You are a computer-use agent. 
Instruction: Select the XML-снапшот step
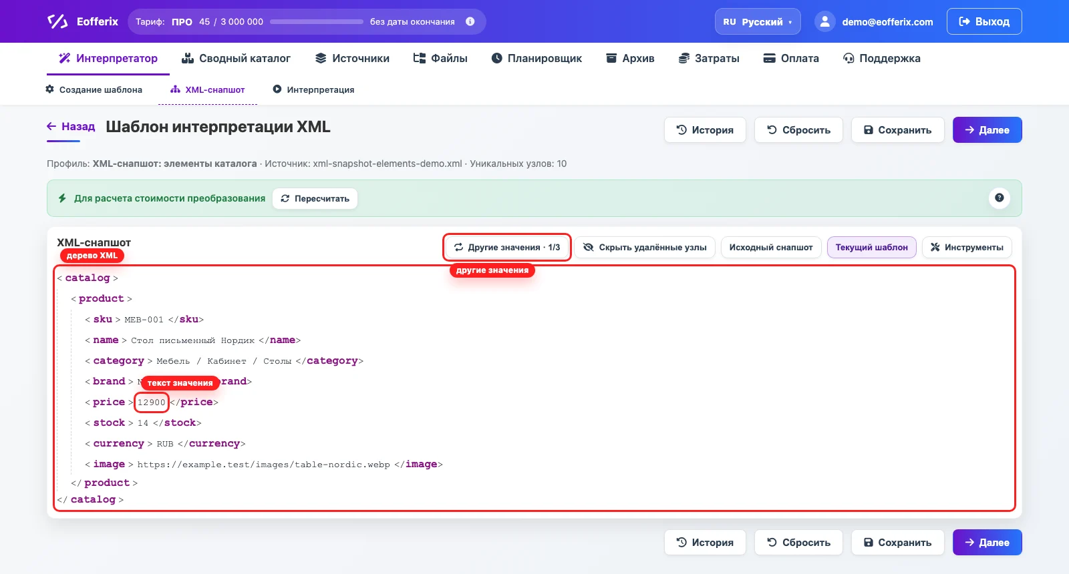coord(208,89)
